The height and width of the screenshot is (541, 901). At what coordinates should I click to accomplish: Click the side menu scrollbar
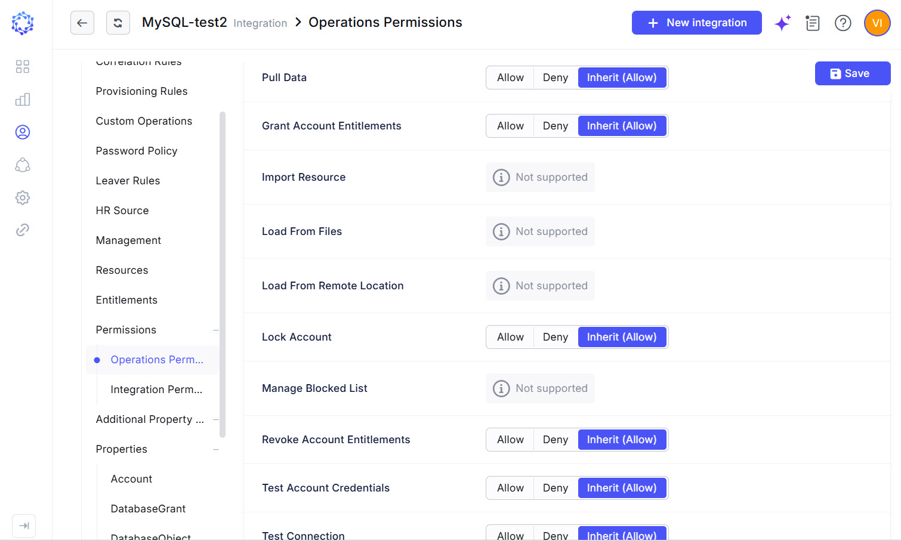pos(223,274)
